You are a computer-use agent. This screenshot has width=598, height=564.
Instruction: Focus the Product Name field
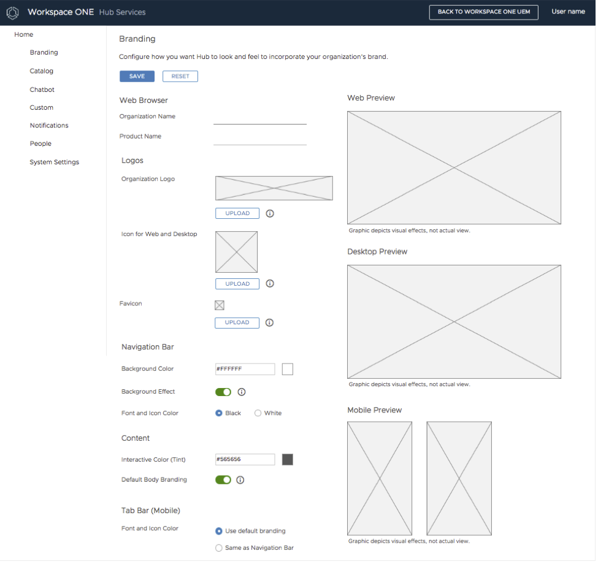click(x=260, y=140)
